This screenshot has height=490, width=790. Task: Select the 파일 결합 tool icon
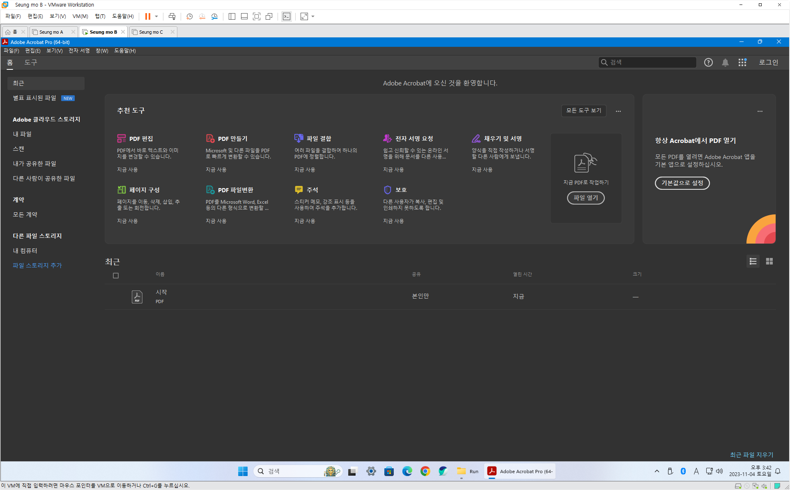[x=299, y=138]
